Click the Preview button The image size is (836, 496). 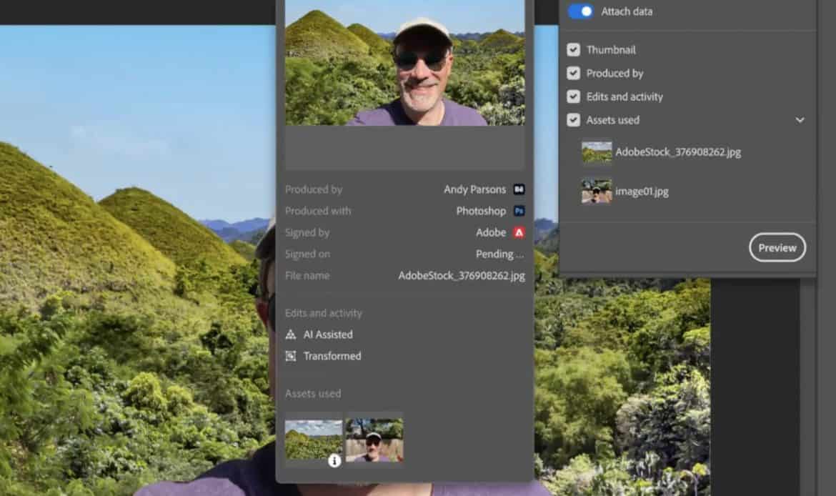[777, 247]
